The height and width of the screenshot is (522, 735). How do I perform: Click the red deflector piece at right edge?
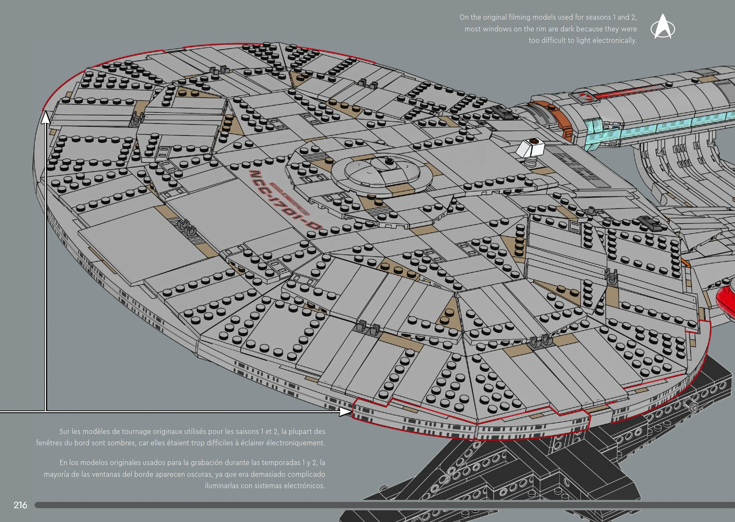[x=726, y=300]
